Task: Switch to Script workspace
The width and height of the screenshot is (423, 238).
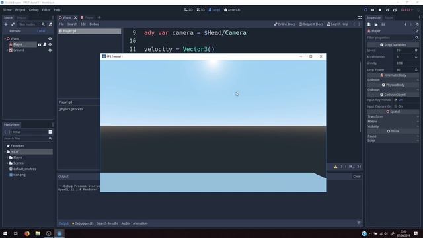Action: point(214,10)
